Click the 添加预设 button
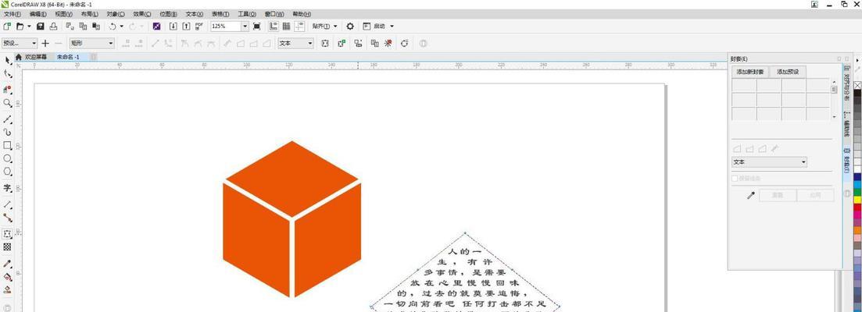Image resolution: width=862 pixels, height=312 pixels. tap(787, 72)
